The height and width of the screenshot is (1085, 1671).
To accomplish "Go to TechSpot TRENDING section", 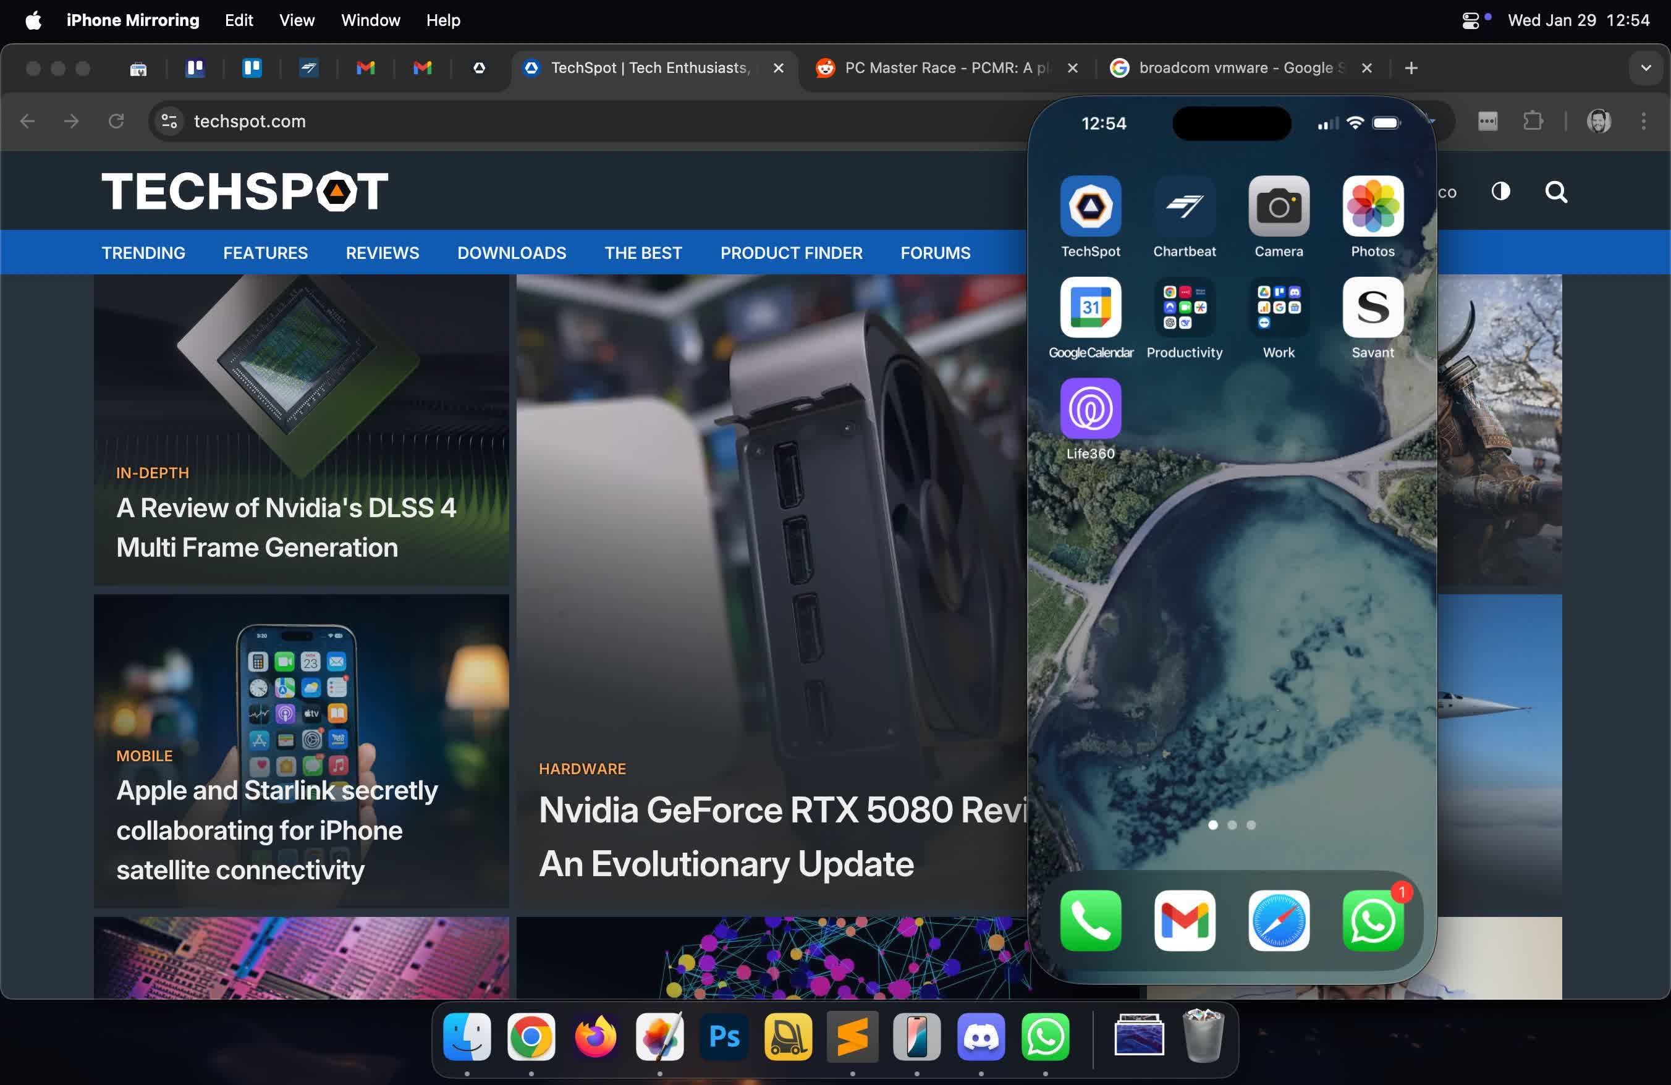I will (x=143, y=253).
